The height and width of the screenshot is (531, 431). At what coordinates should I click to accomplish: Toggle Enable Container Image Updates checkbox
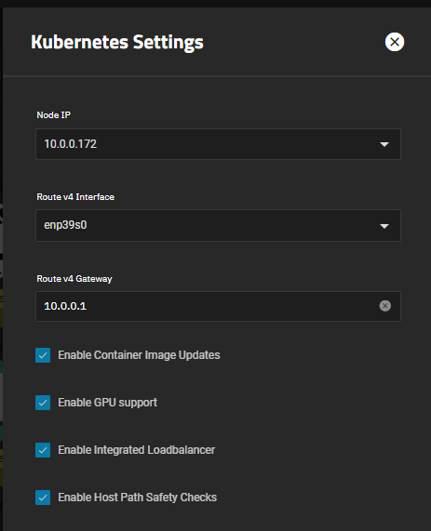[43, 355]
